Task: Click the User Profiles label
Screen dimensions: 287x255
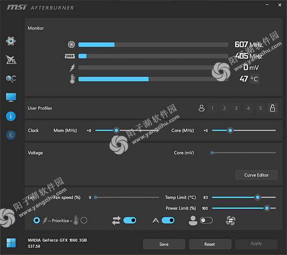Action: pyautogui.click(x=40, y=108)
